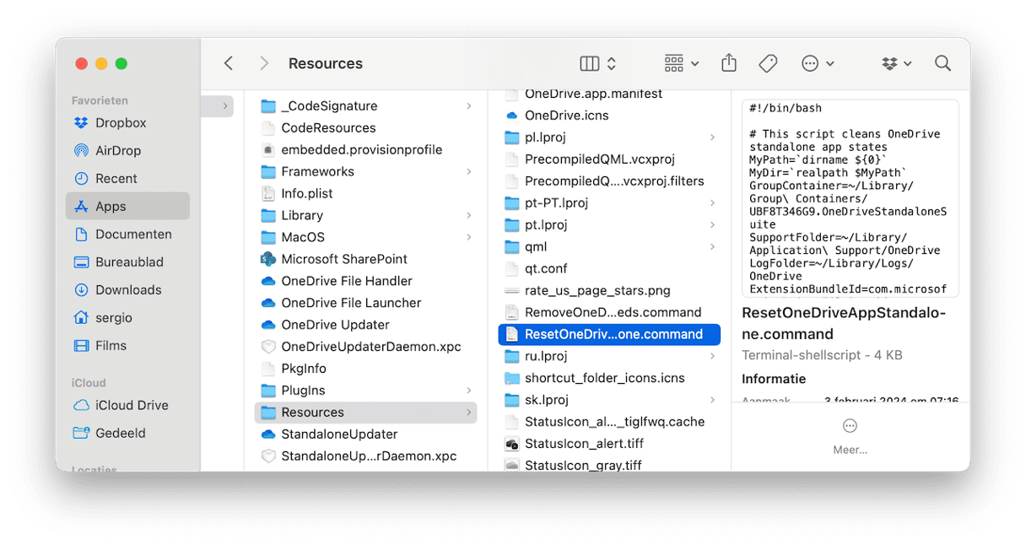This screenshot has height=545, width=1026.
Task: Click the Recent clock icon
Action: pyautogui.click(x=81, y=178)
